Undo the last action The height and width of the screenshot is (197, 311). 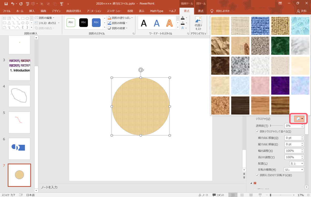pos(13,4)
